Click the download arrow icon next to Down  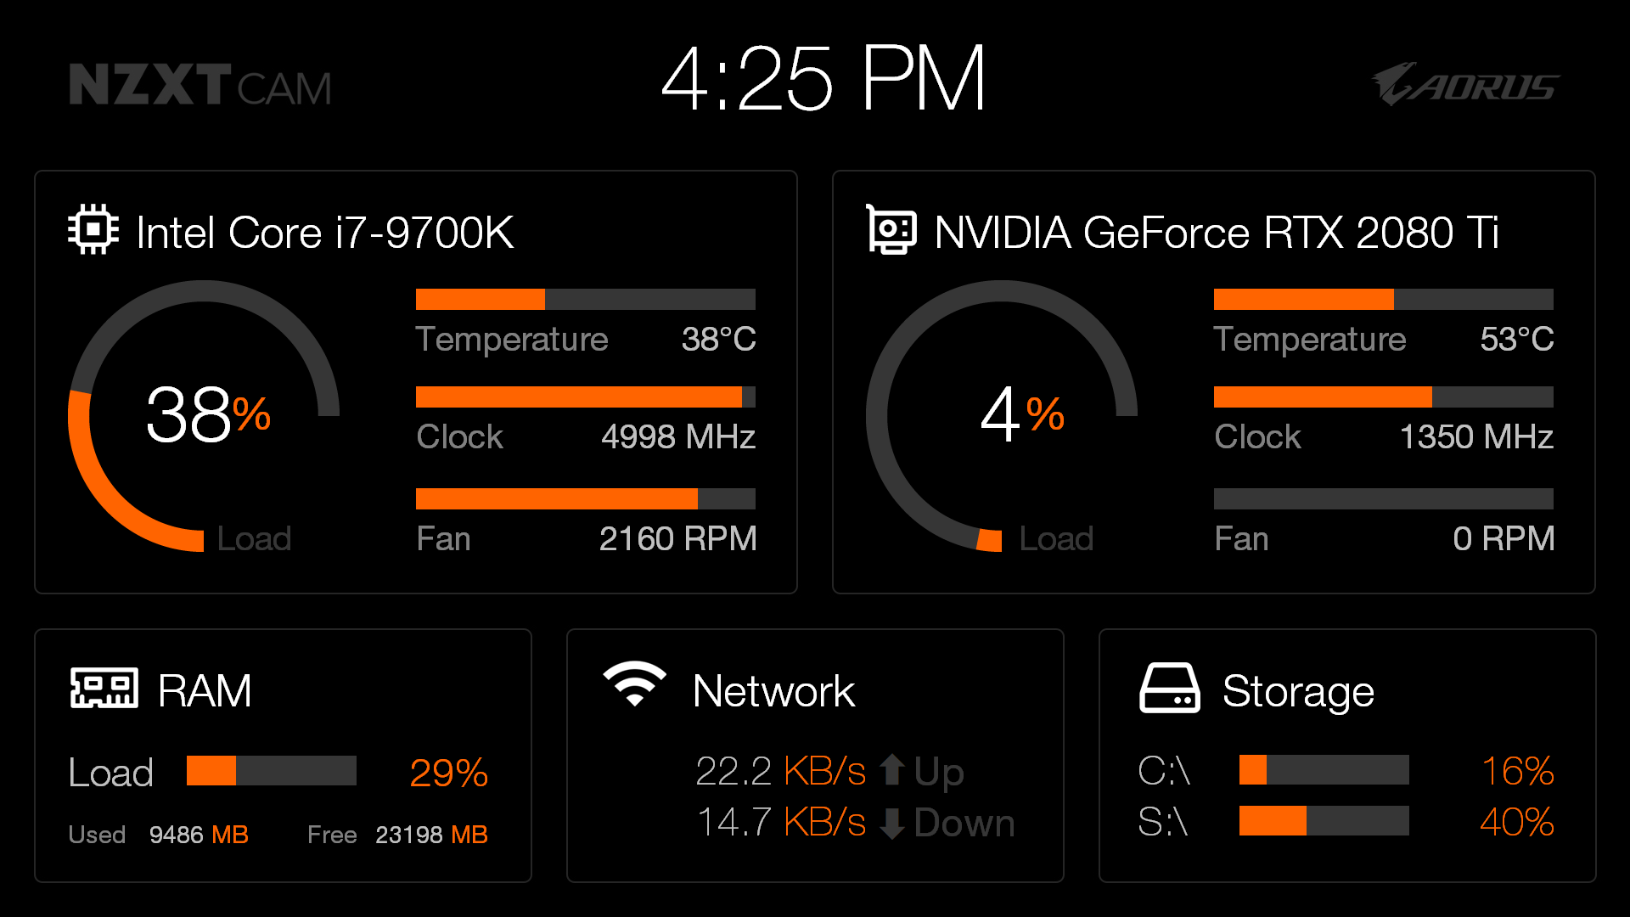click(x=891, y=823)
